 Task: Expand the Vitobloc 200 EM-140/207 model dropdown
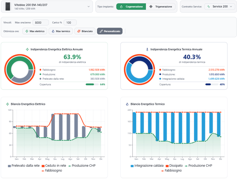[x=88, y=7]
